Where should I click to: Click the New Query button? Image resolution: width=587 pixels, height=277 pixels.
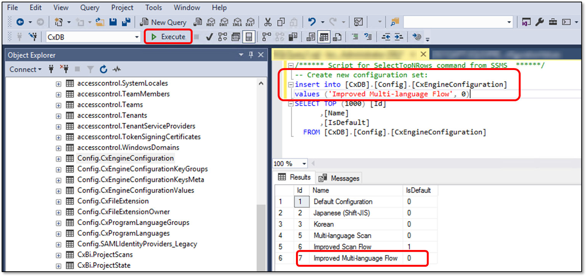(x=163, y=22)
